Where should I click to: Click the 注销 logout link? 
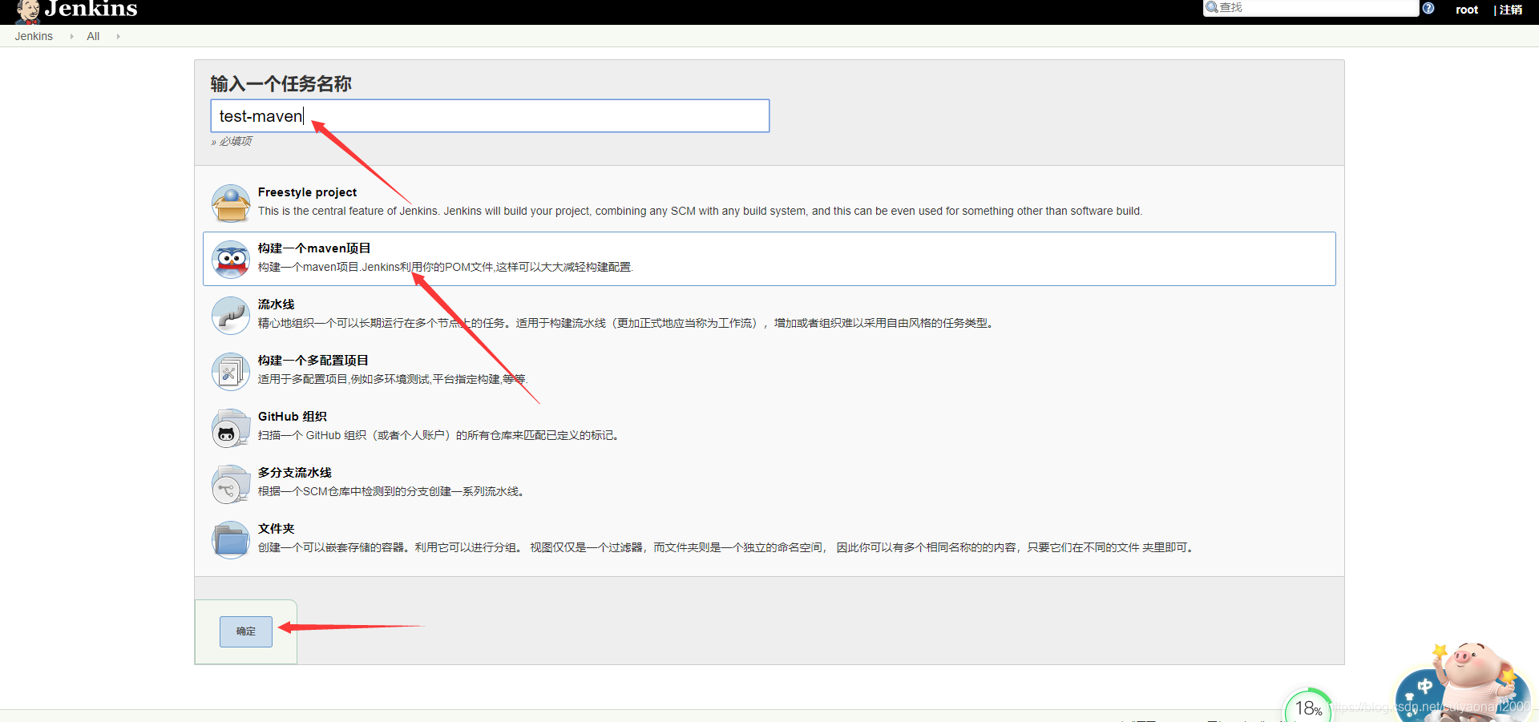(x=1511, y=10)
